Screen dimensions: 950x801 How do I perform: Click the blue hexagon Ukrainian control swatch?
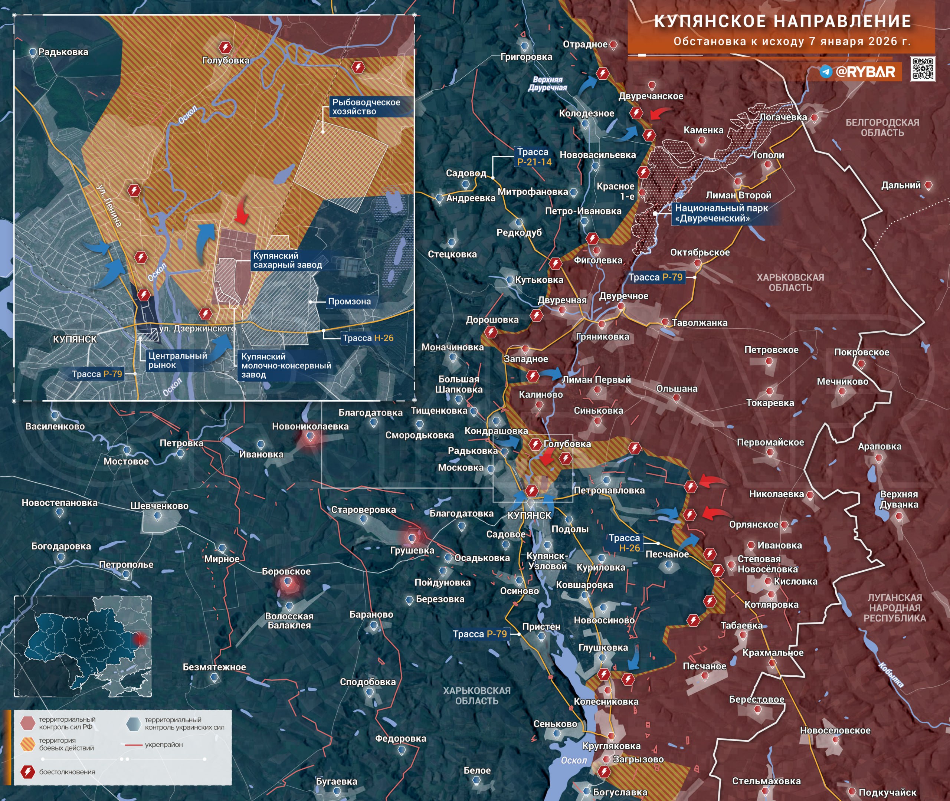click(x=134, y=724)
